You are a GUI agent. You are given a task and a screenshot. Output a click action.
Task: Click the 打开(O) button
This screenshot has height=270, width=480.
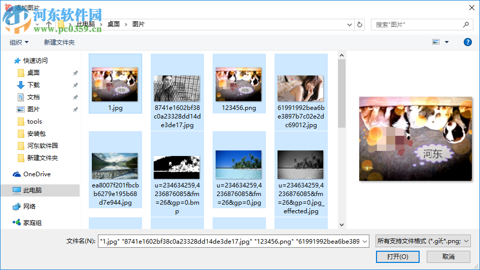pos(398,256)
